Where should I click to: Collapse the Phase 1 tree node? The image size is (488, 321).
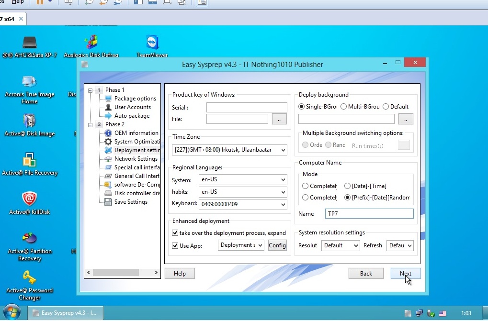(90, 90)
